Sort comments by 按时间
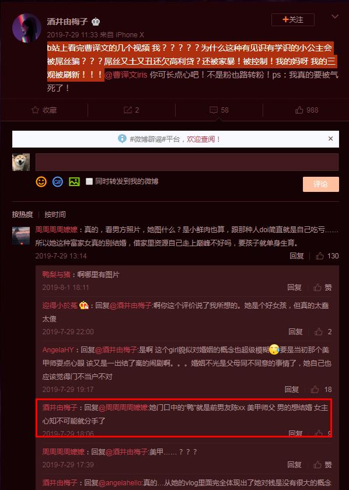 55,215
